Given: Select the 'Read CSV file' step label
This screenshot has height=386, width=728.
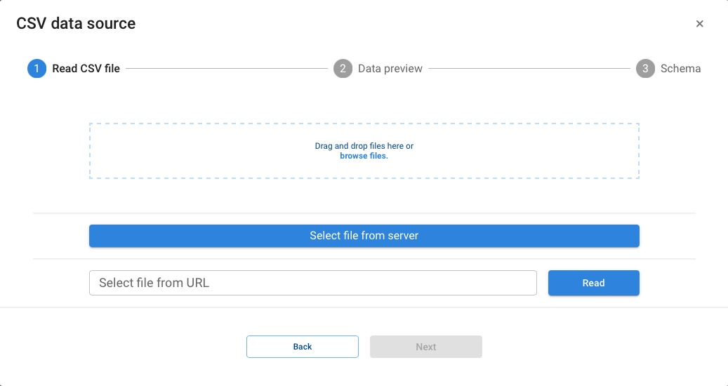Looking at the screenshot, I should click(x=86, y=69).
